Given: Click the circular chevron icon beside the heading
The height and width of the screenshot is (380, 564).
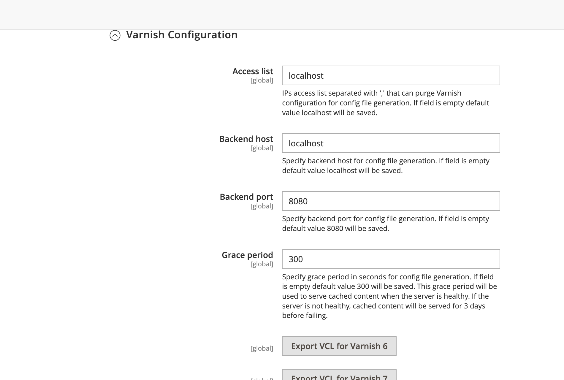Looking at the screenshot, I should coord(115,36).
